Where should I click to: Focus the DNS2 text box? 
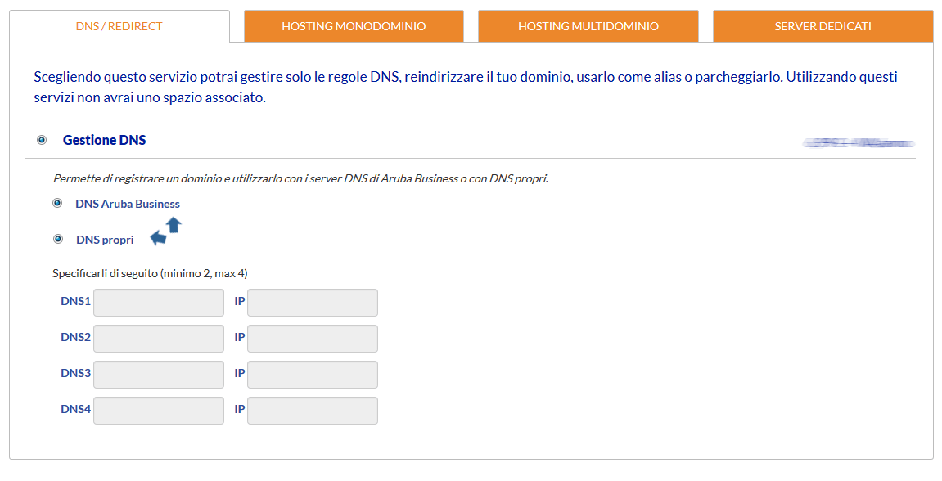158,338
